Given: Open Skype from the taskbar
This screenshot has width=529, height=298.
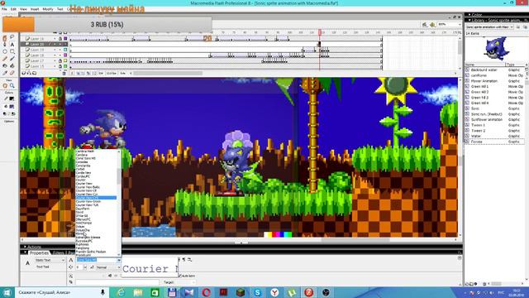Looking at the screenshot, I should click(x=258, y=292).
